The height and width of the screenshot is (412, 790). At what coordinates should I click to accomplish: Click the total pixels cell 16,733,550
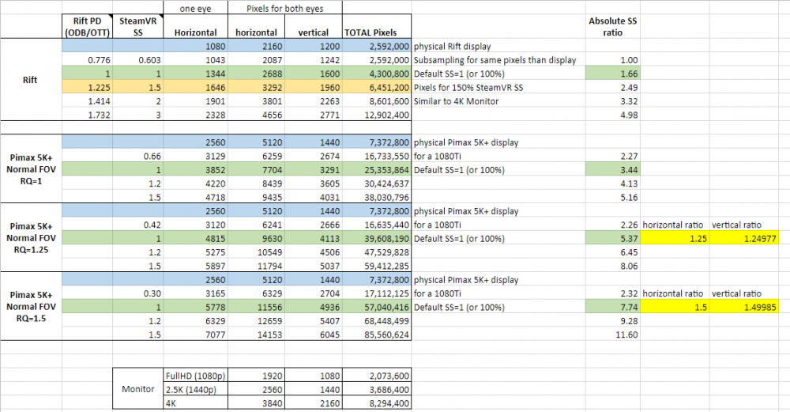pos(377,157)
